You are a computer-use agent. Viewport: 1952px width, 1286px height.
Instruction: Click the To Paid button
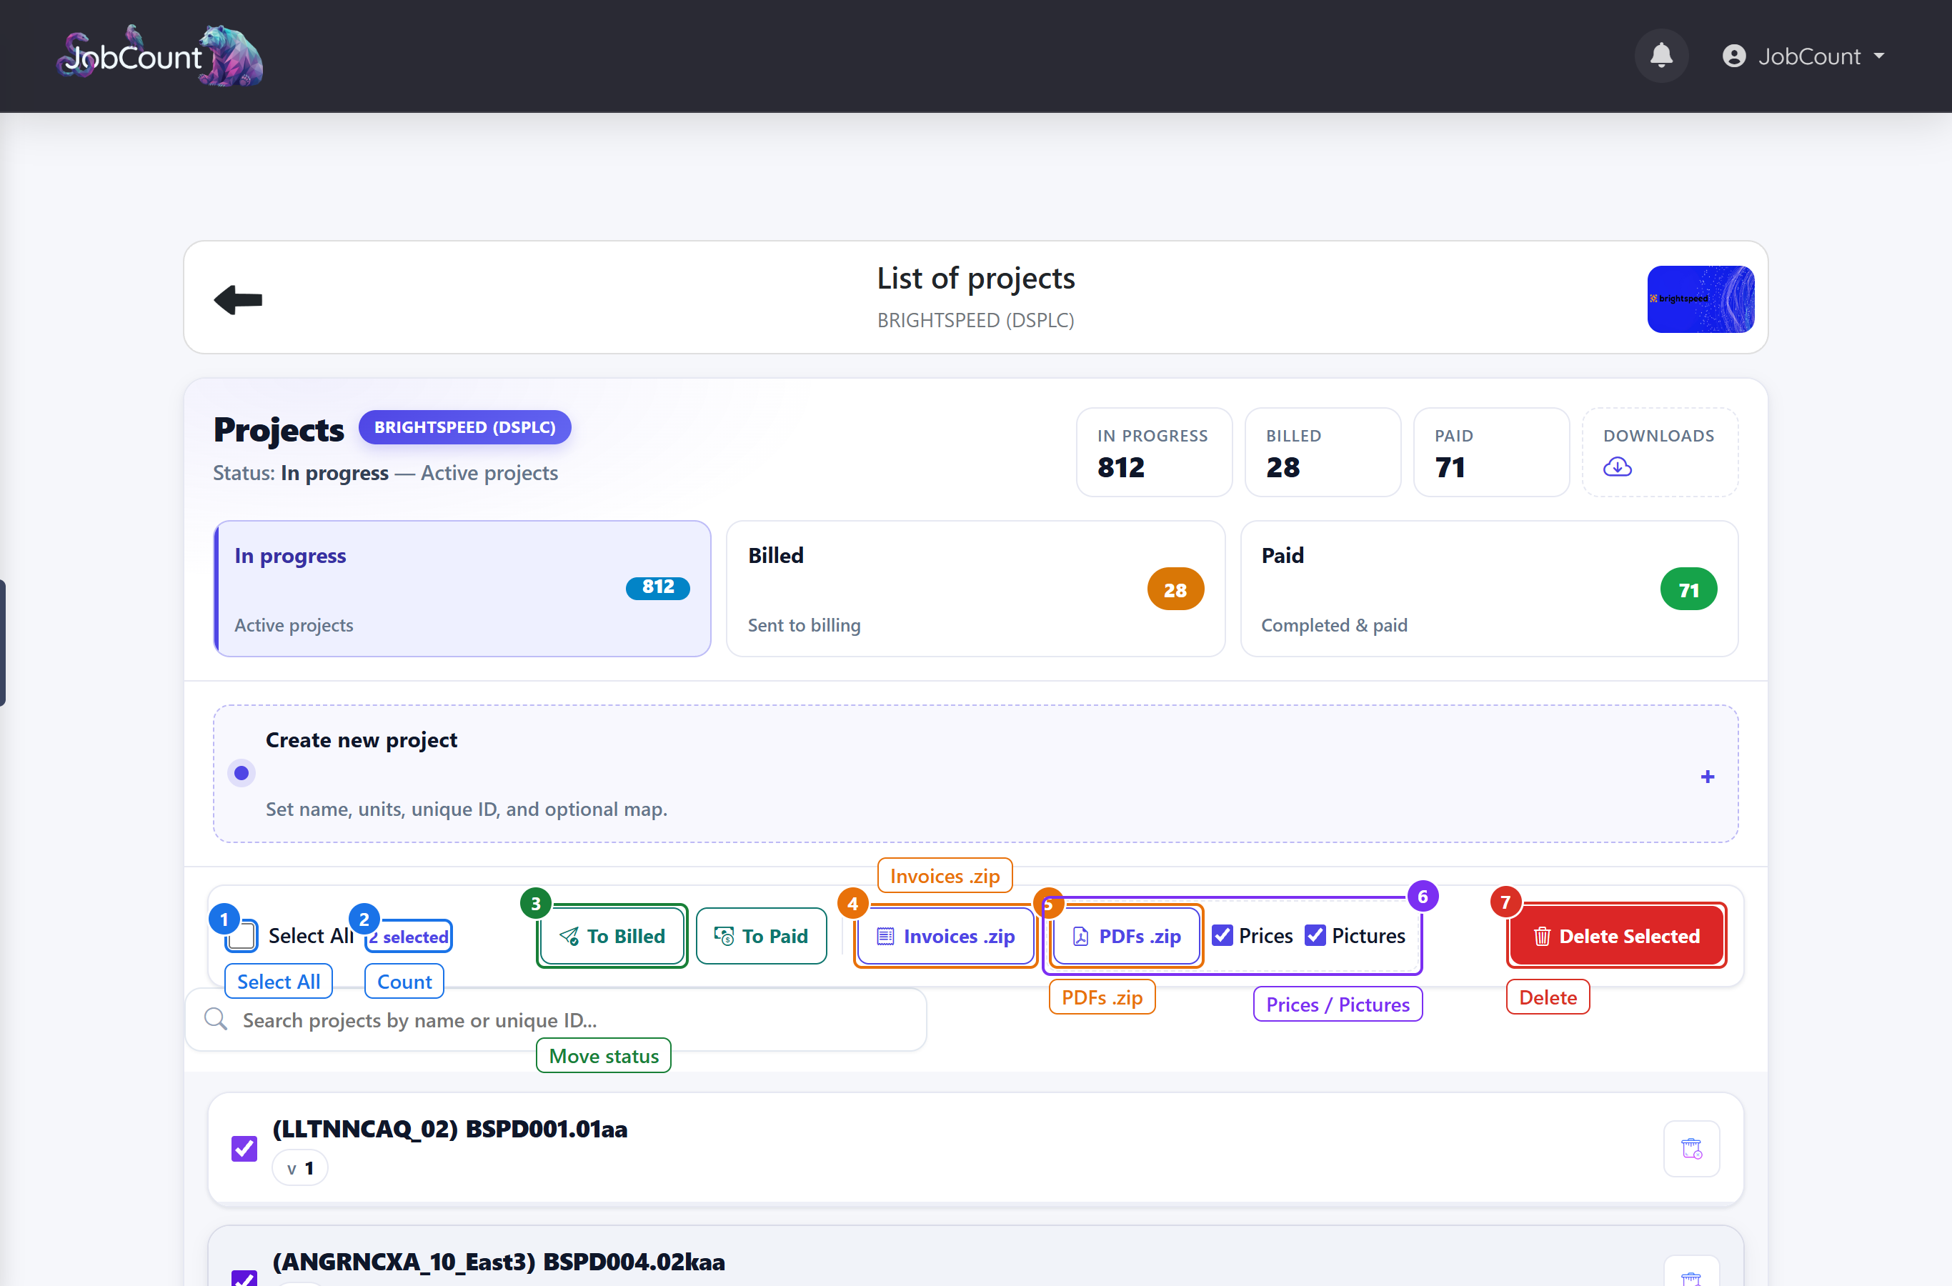(761, 936)
